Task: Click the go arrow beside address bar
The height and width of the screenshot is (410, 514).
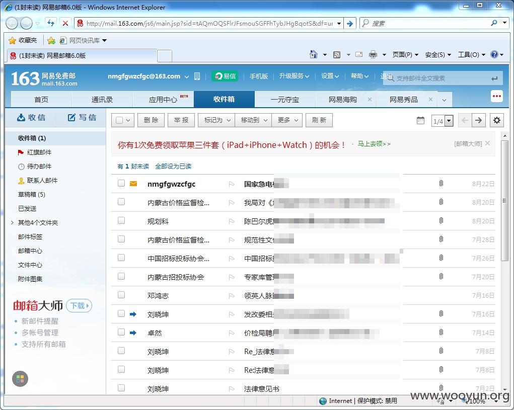Action: click(x=350, y=23)
